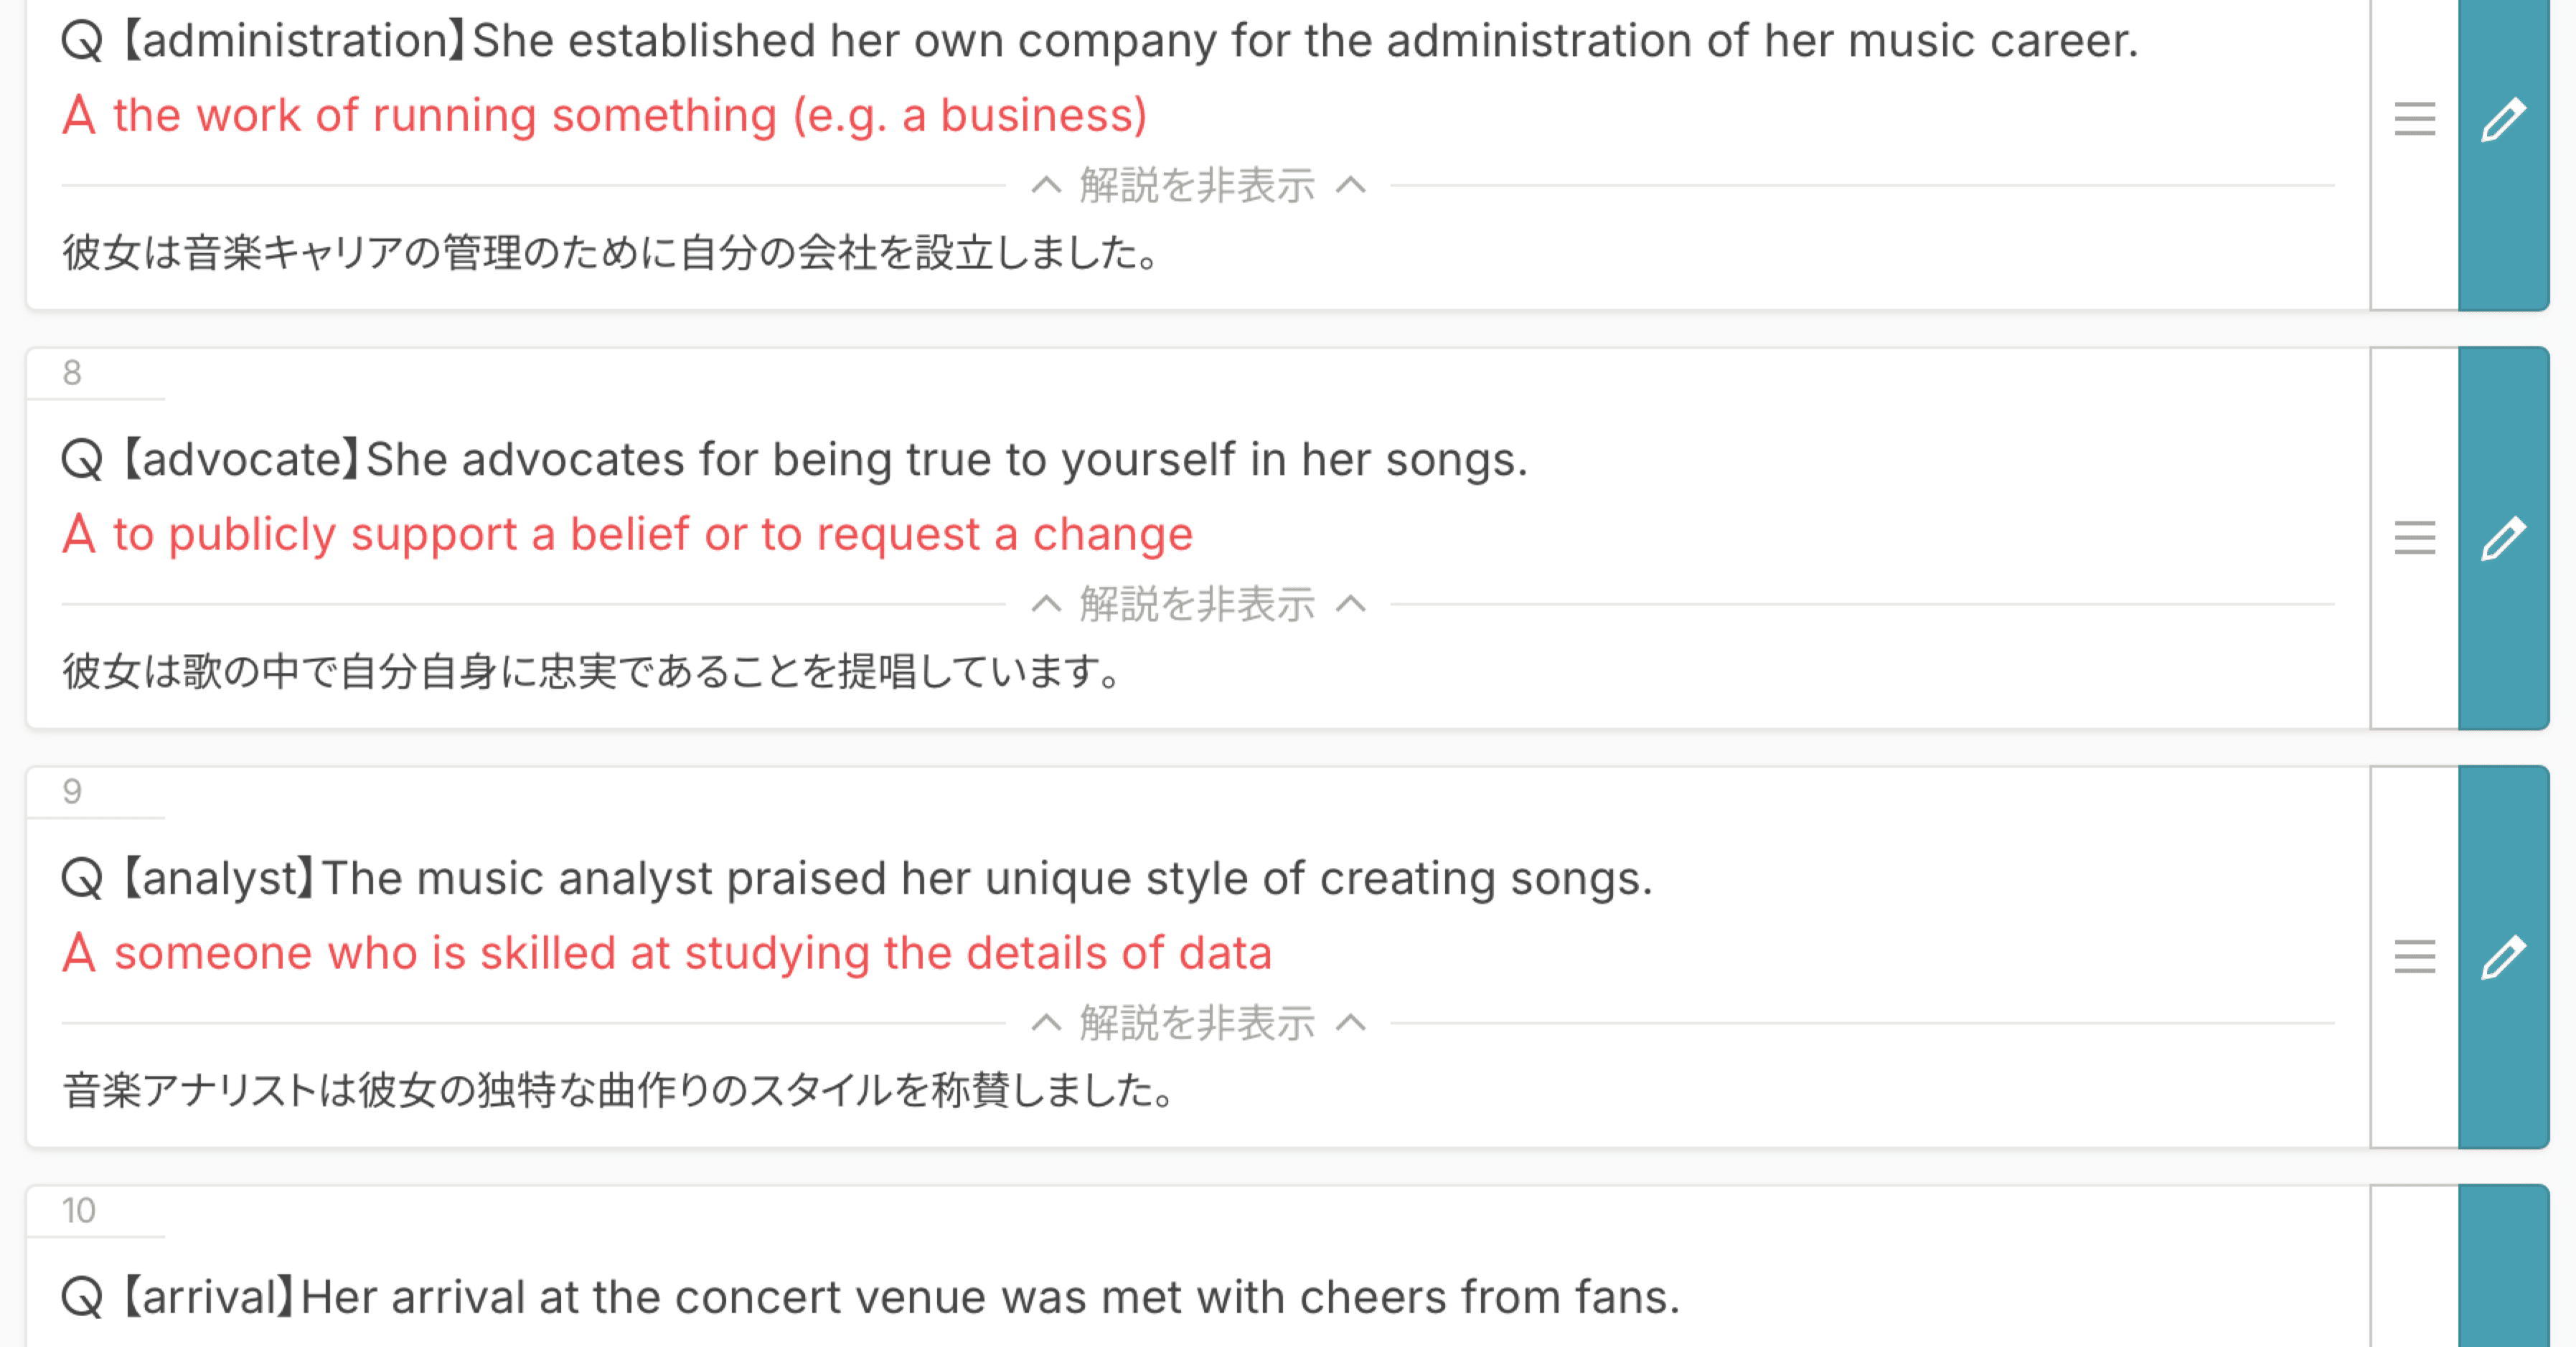Viewport: 2576px width, 1347px height.
Task: Click the answer "someone who is skilled at studying"
Action: pyautogui.click(x=692, y=953)
